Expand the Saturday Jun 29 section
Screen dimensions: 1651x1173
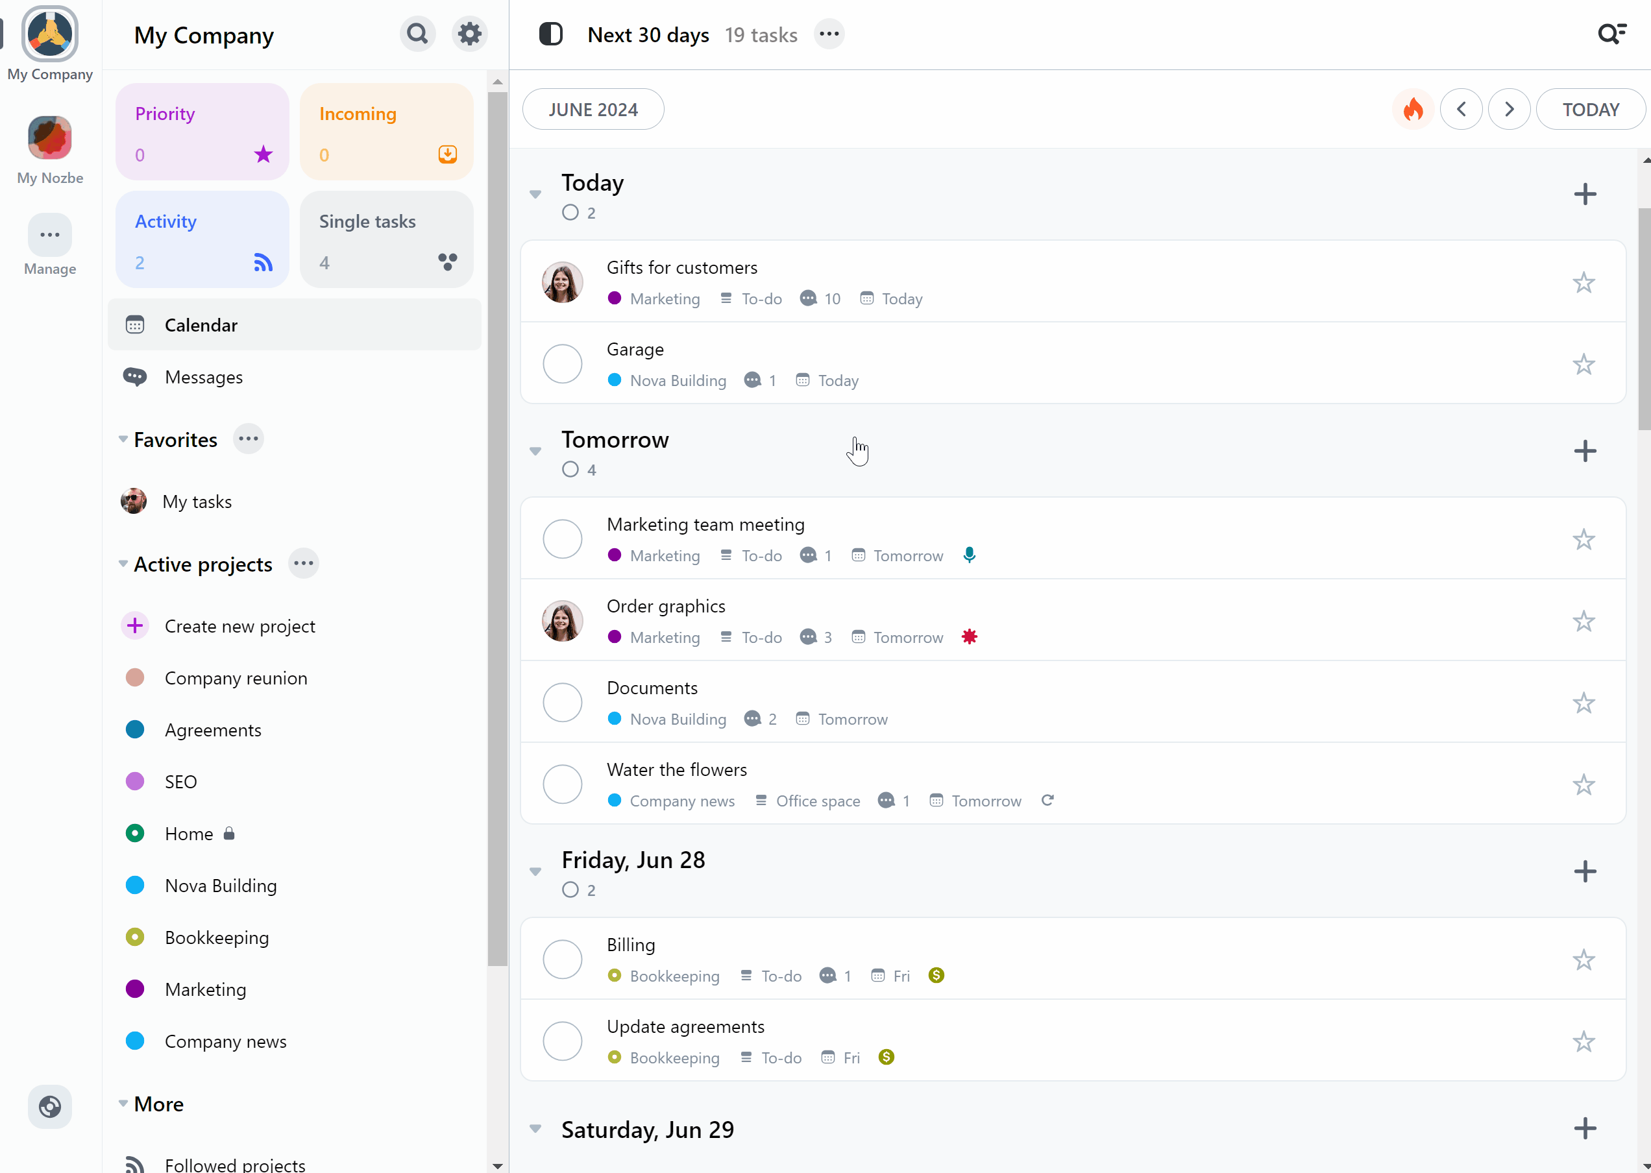tap(536, 1130)
